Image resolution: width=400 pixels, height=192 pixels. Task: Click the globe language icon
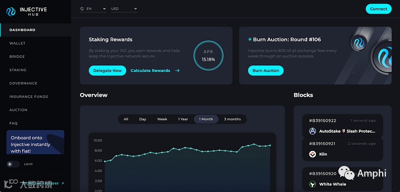[82, 9]
